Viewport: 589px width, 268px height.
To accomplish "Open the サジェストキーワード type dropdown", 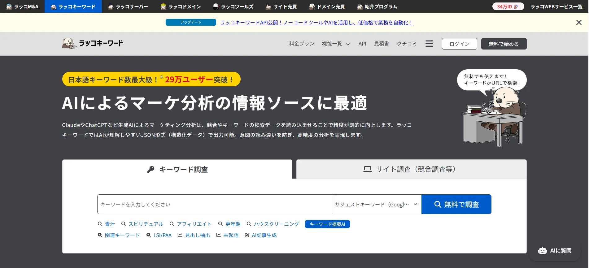I will (377, 204).
